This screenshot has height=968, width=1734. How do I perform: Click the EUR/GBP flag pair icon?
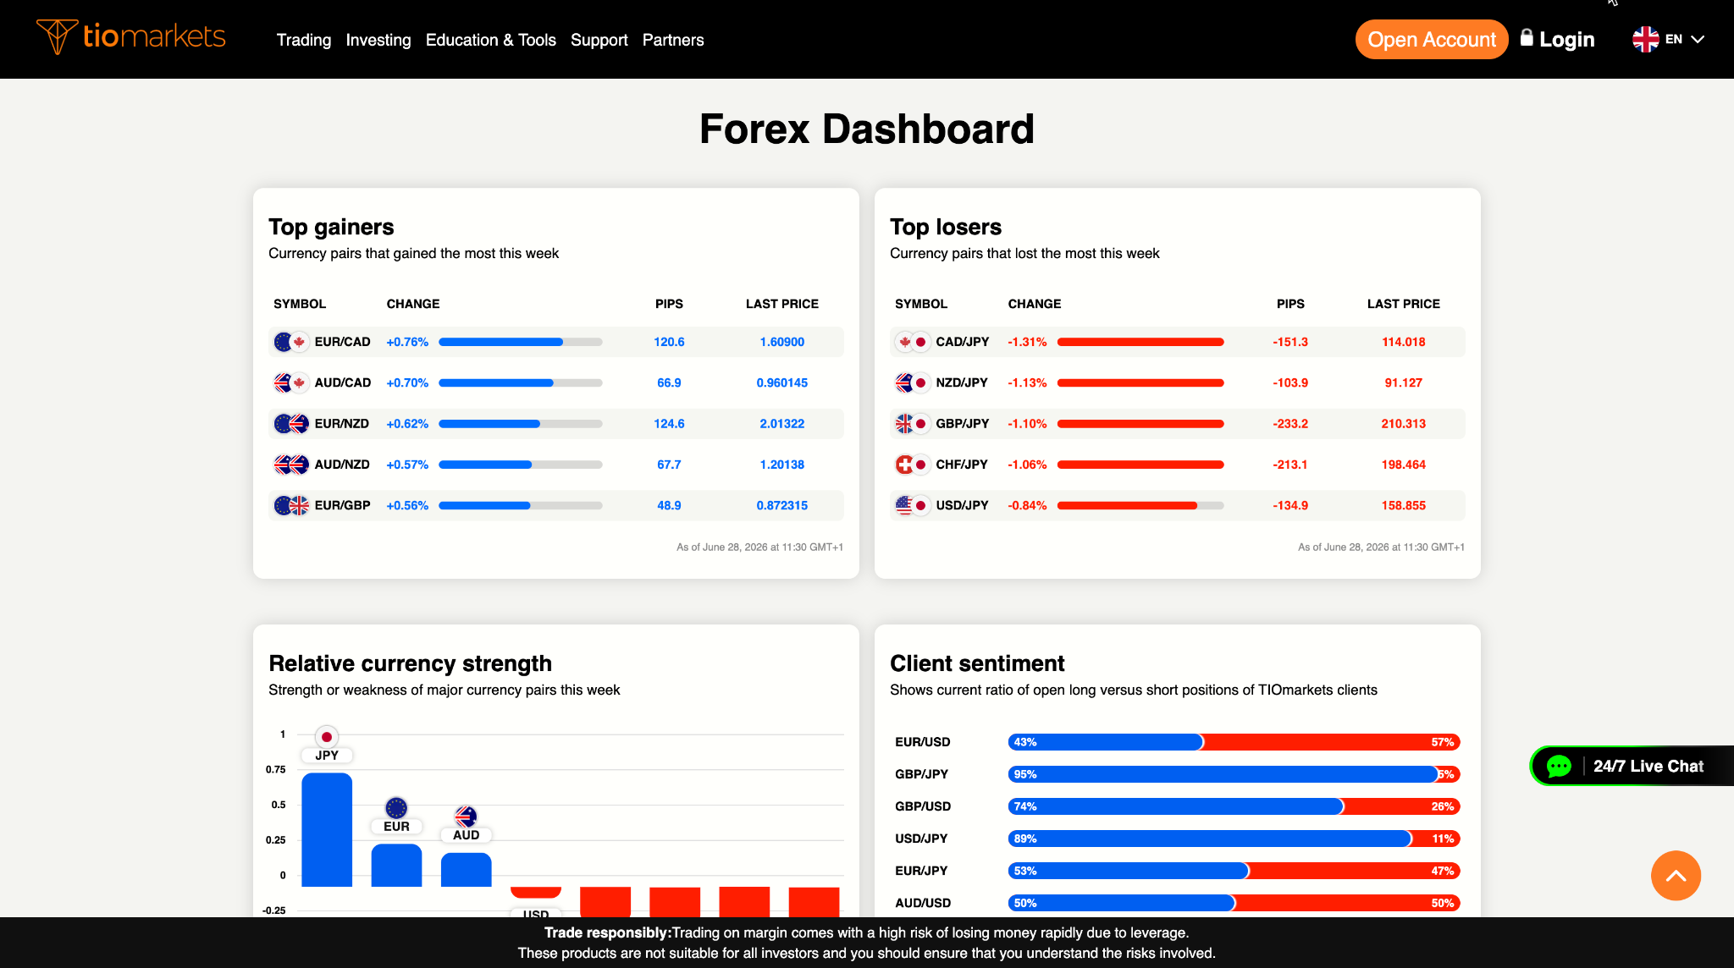click(x=291, y=505)
